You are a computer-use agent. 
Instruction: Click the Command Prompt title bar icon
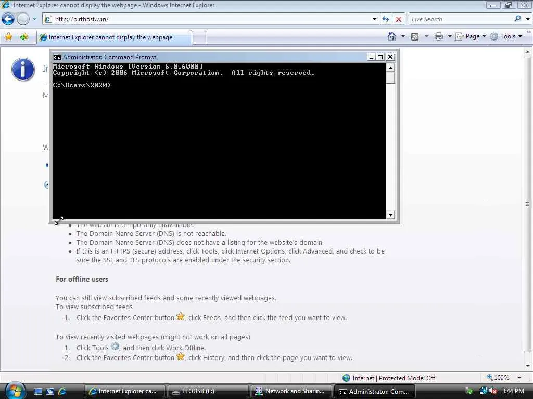tap(57, 57)
